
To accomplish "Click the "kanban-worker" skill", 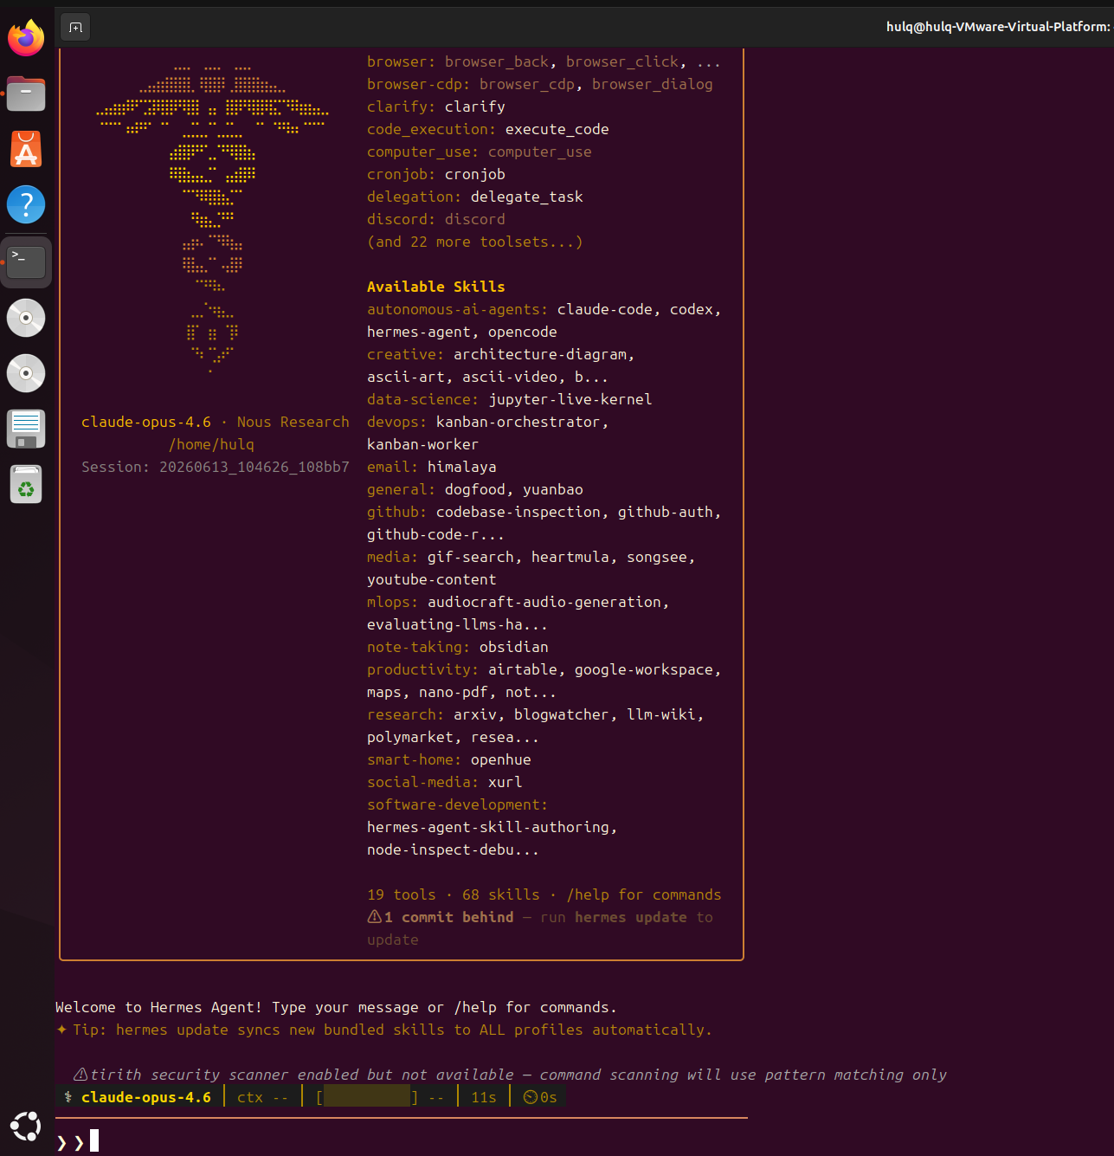I will click(x=423, y=444).
